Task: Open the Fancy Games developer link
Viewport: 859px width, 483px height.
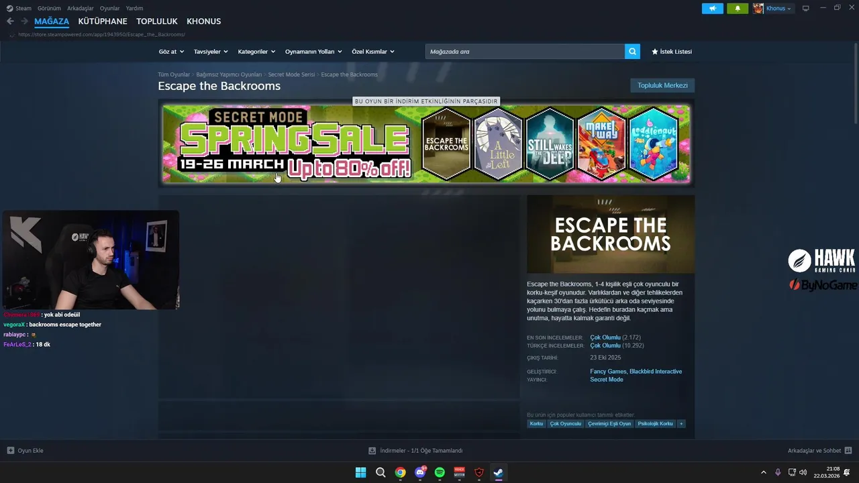Action: click(x=608, y=372)
